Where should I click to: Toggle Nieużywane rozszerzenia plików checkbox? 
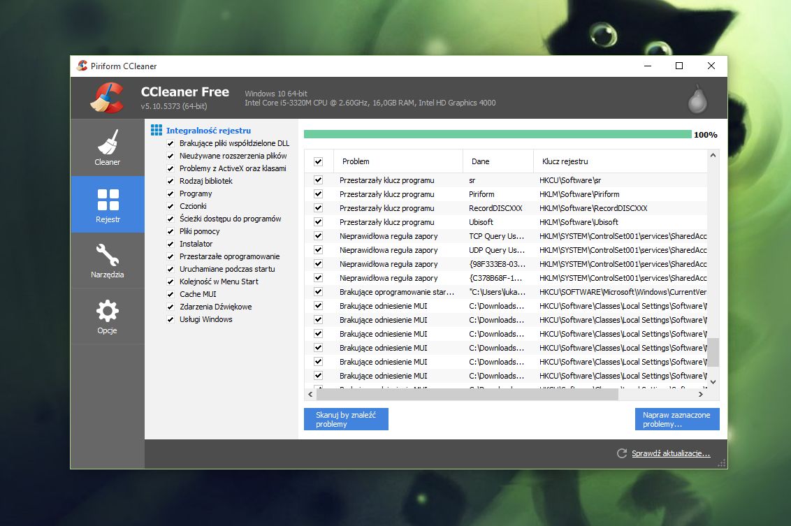pyautogui.click(x=170, y=156)
